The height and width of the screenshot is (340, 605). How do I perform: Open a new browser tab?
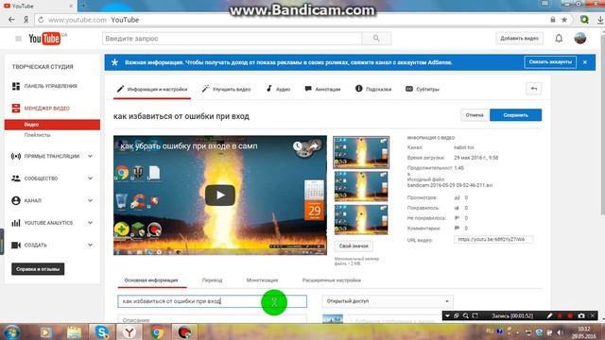pos(83,6)
